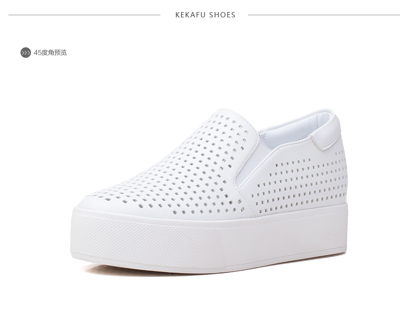Click the shoe's inner lining opening
415x327 pixels.
click(x=294, y=130)
